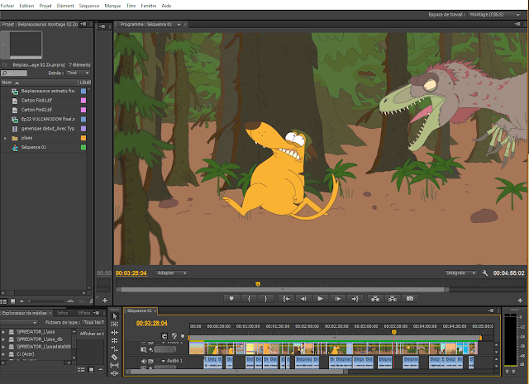Set Out point in Program monitor
The width and height of the screenshot is (529, 384).
click(266, 299)
